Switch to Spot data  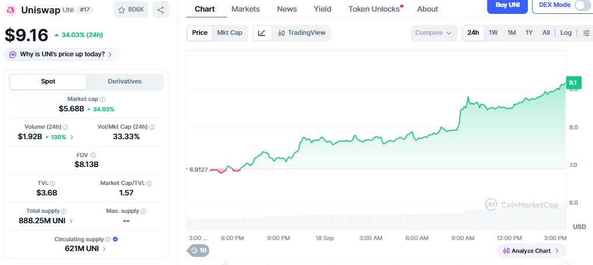pyautogui.click(x=48, y=82)
